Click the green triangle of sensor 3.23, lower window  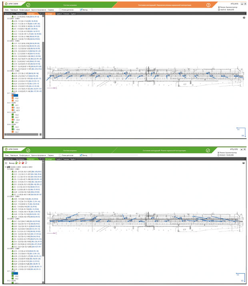pyautogui.click(x=13, y=174)
